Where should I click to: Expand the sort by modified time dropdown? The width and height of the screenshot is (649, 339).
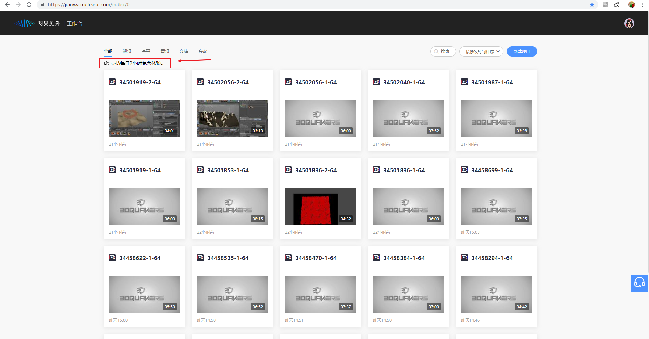coord(481,51)
